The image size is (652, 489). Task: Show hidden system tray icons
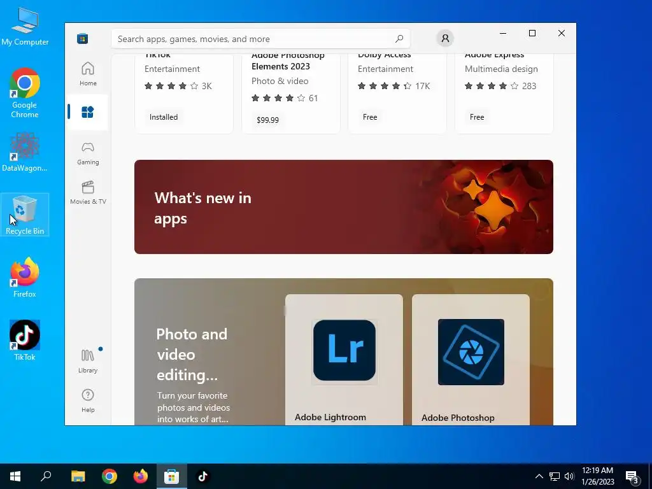click(539, 476)
